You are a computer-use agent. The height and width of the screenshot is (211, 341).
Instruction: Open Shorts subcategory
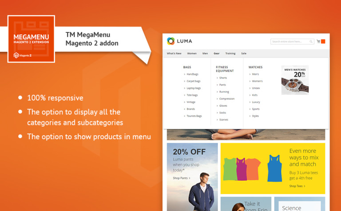click(x=223, y=78)
